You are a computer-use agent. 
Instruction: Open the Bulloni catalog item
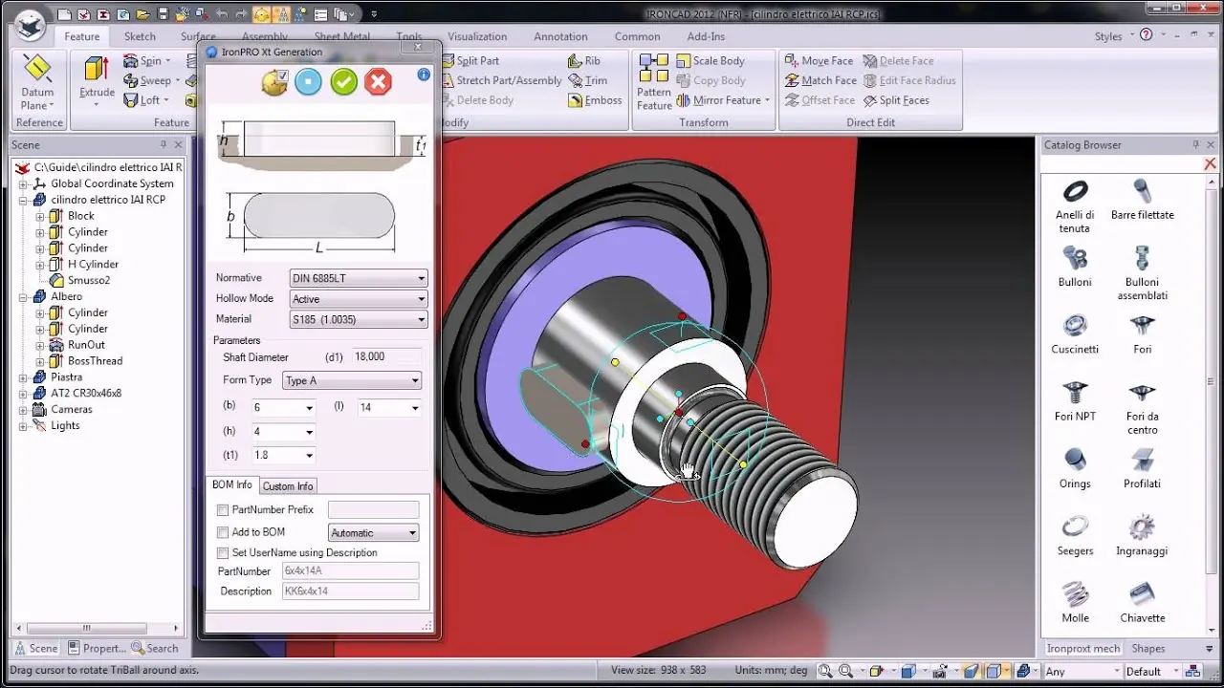click(x=1075, y=267)
